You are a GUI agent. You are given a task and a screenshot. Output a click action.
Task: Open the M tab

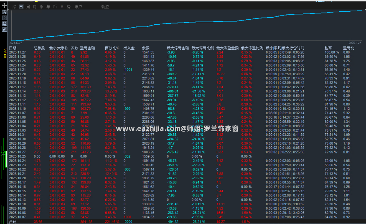tap(62, 7)
